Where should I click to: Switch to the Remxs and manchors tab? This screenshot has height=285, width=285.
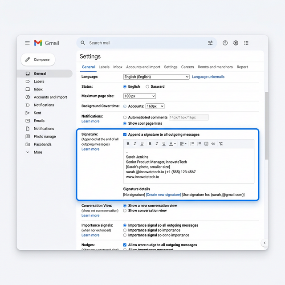(x=215, y=67)
